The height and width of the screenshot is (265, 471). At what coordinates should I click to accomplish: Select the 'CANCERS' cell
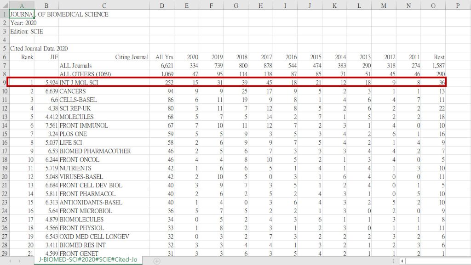click(104, 91)
